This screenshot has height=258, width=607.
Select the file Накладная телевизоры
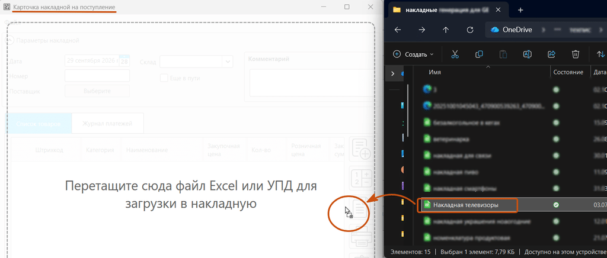tap(467, 205)
